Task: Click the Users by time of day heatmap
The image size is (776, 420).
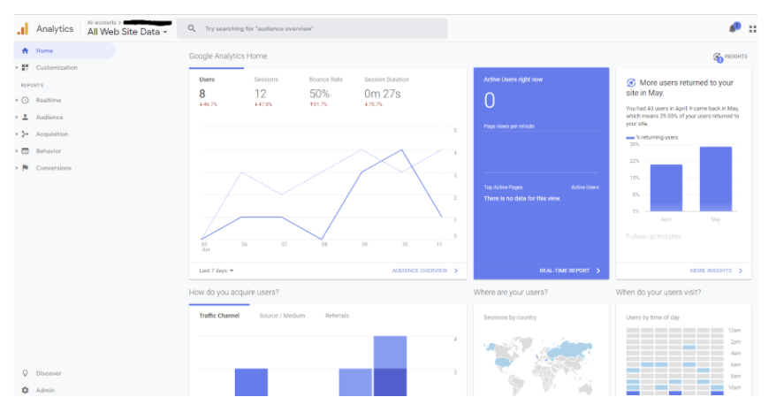Action: tap(675, 361)
